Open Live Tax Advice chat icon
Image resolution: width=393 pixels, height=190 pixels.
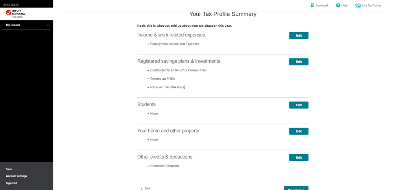(x=358, y=5)
